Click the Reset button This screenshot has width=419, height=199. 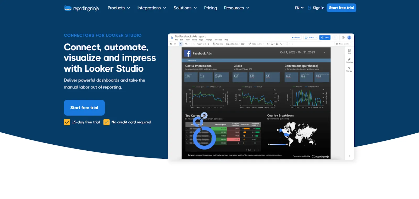point(296,37)
